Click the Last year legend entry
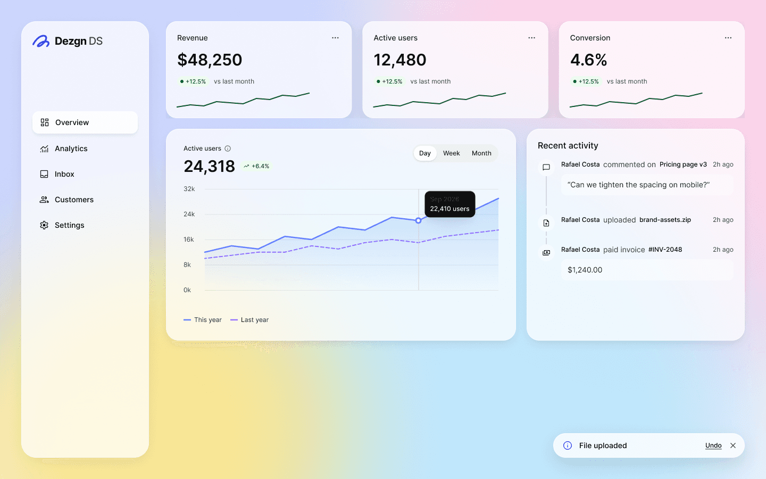 [x=249, y=320]
